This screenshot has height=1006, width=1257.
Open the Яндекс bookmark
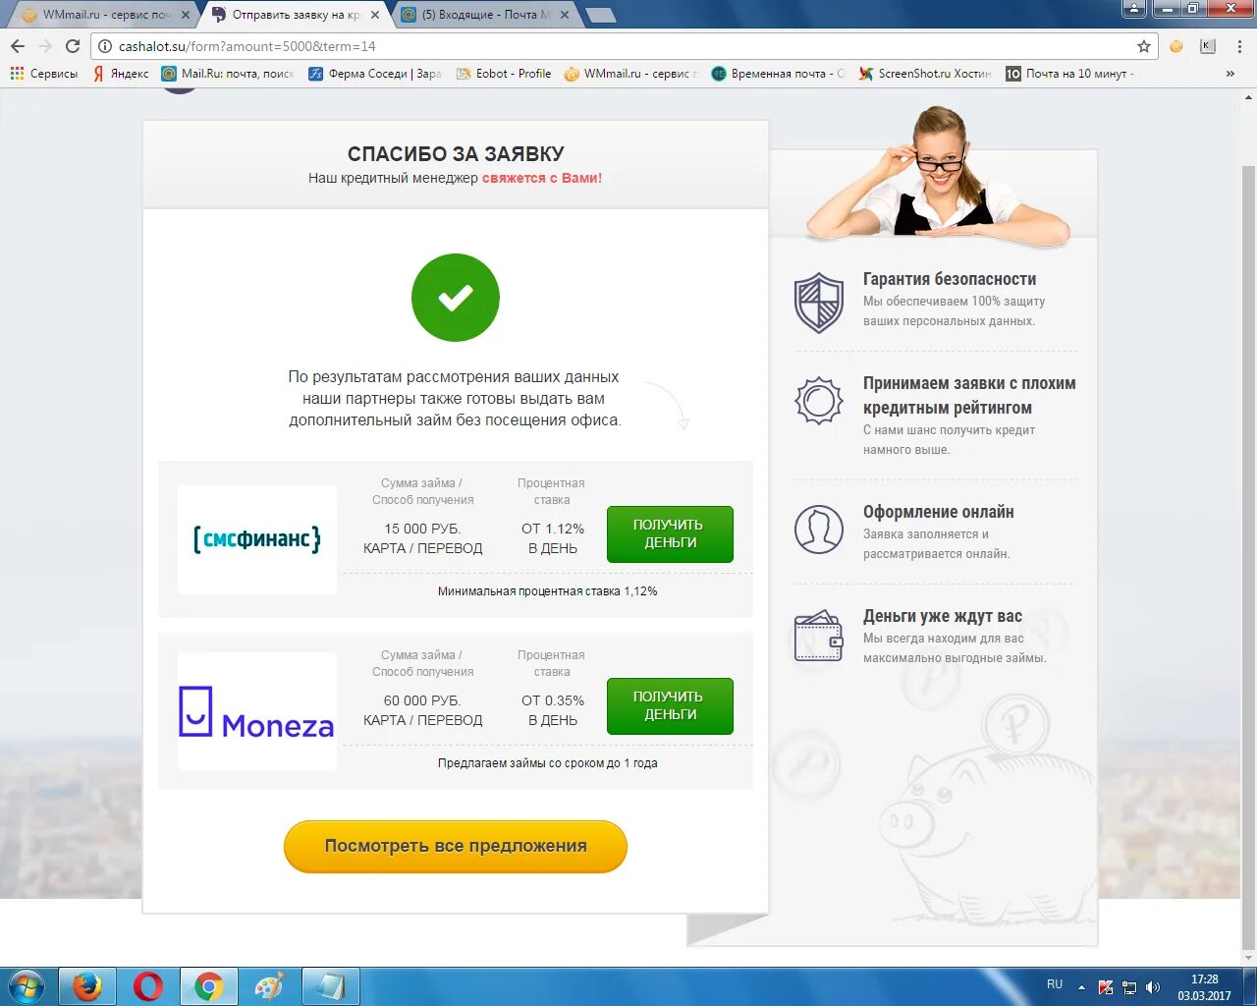tap(121, 74)
